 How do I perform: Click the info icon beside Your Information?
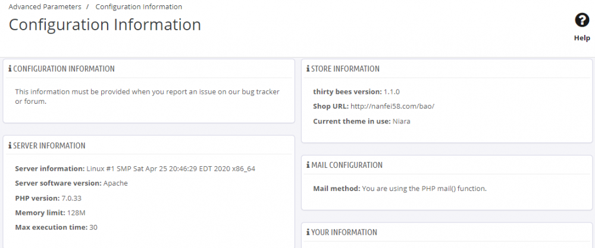coord(308,233)
